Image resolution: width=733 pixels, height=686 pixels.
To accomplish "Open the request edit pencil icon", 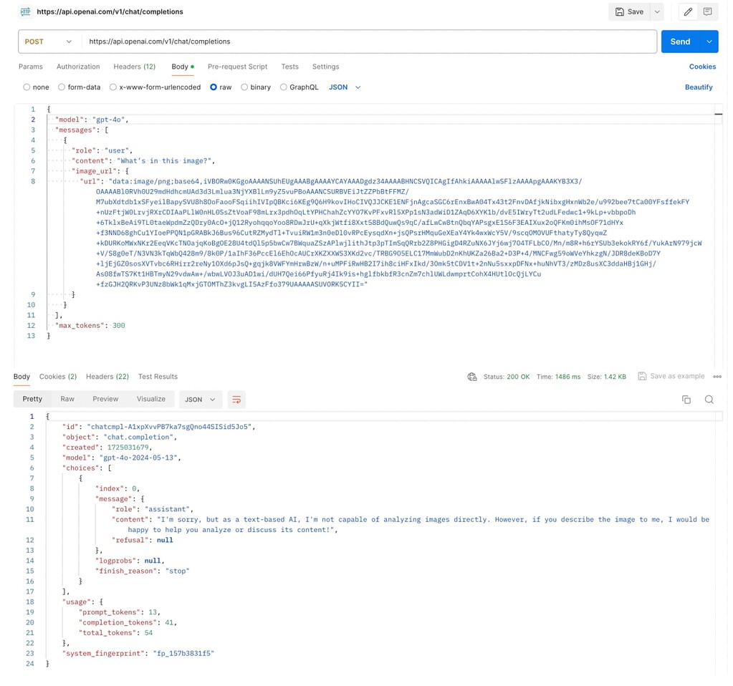I will (689, 11).
